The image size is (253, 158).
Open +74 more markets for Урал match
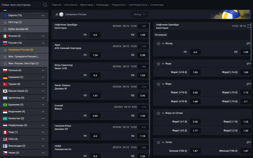tap(144, 46)
